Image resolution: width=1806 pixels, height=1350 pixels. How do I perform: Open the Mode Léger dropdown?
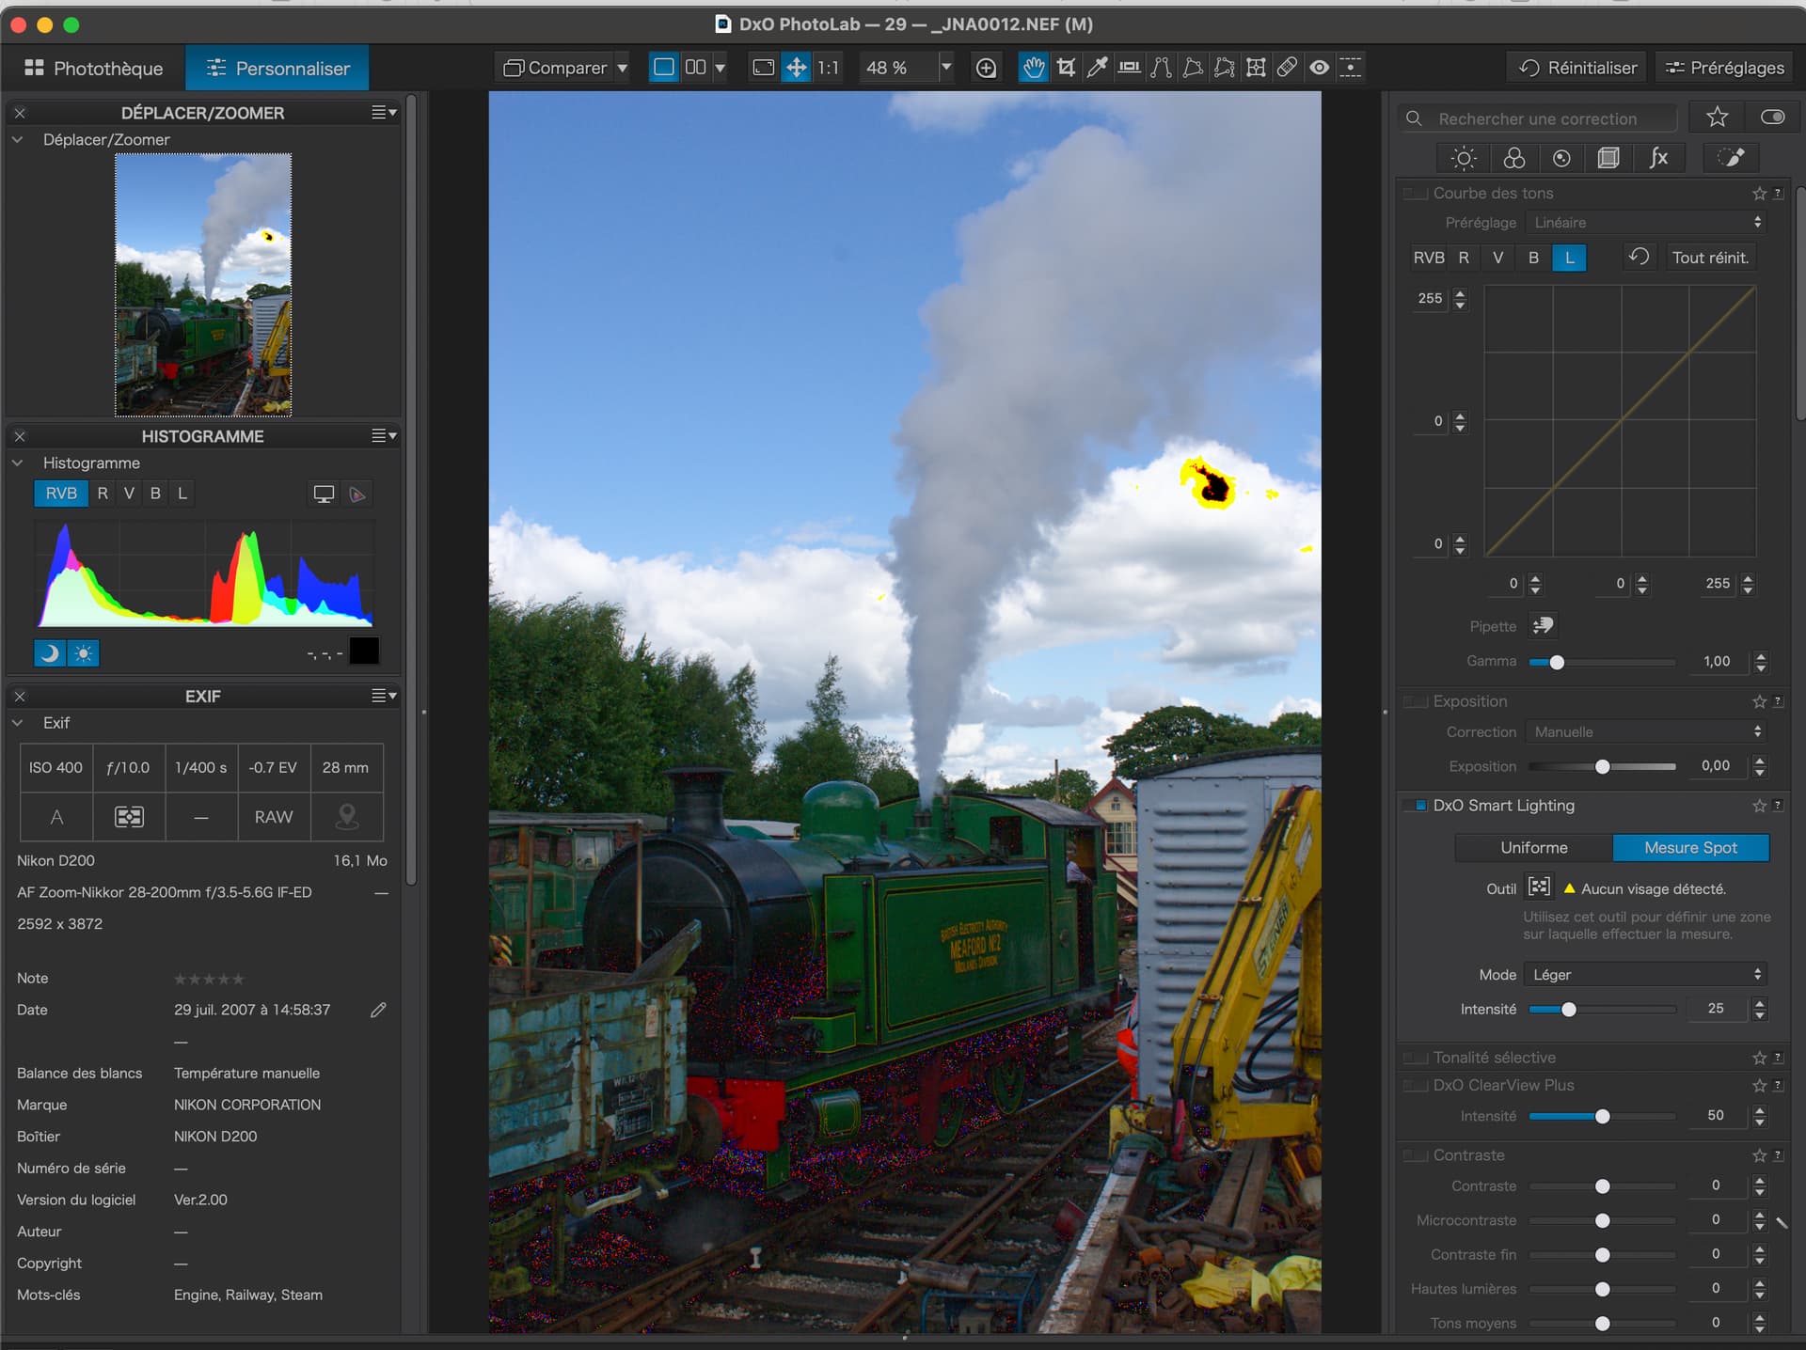pyautogui.click(x=1645, y=975)
